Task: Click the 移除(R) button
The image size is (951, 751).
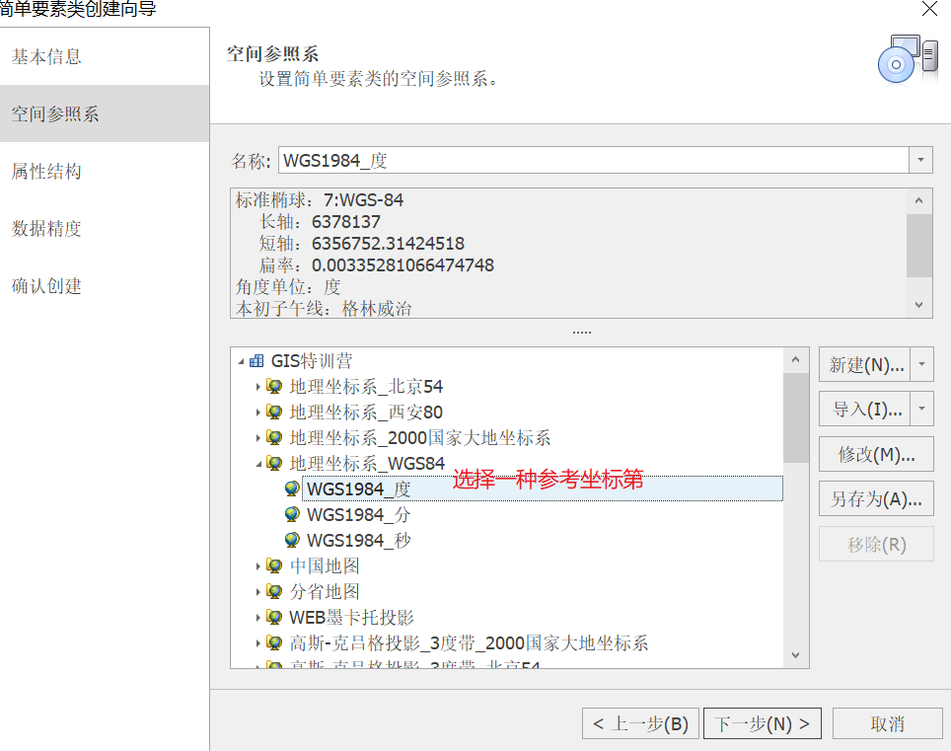Action: pyautogui.click(x=876, y=544)
